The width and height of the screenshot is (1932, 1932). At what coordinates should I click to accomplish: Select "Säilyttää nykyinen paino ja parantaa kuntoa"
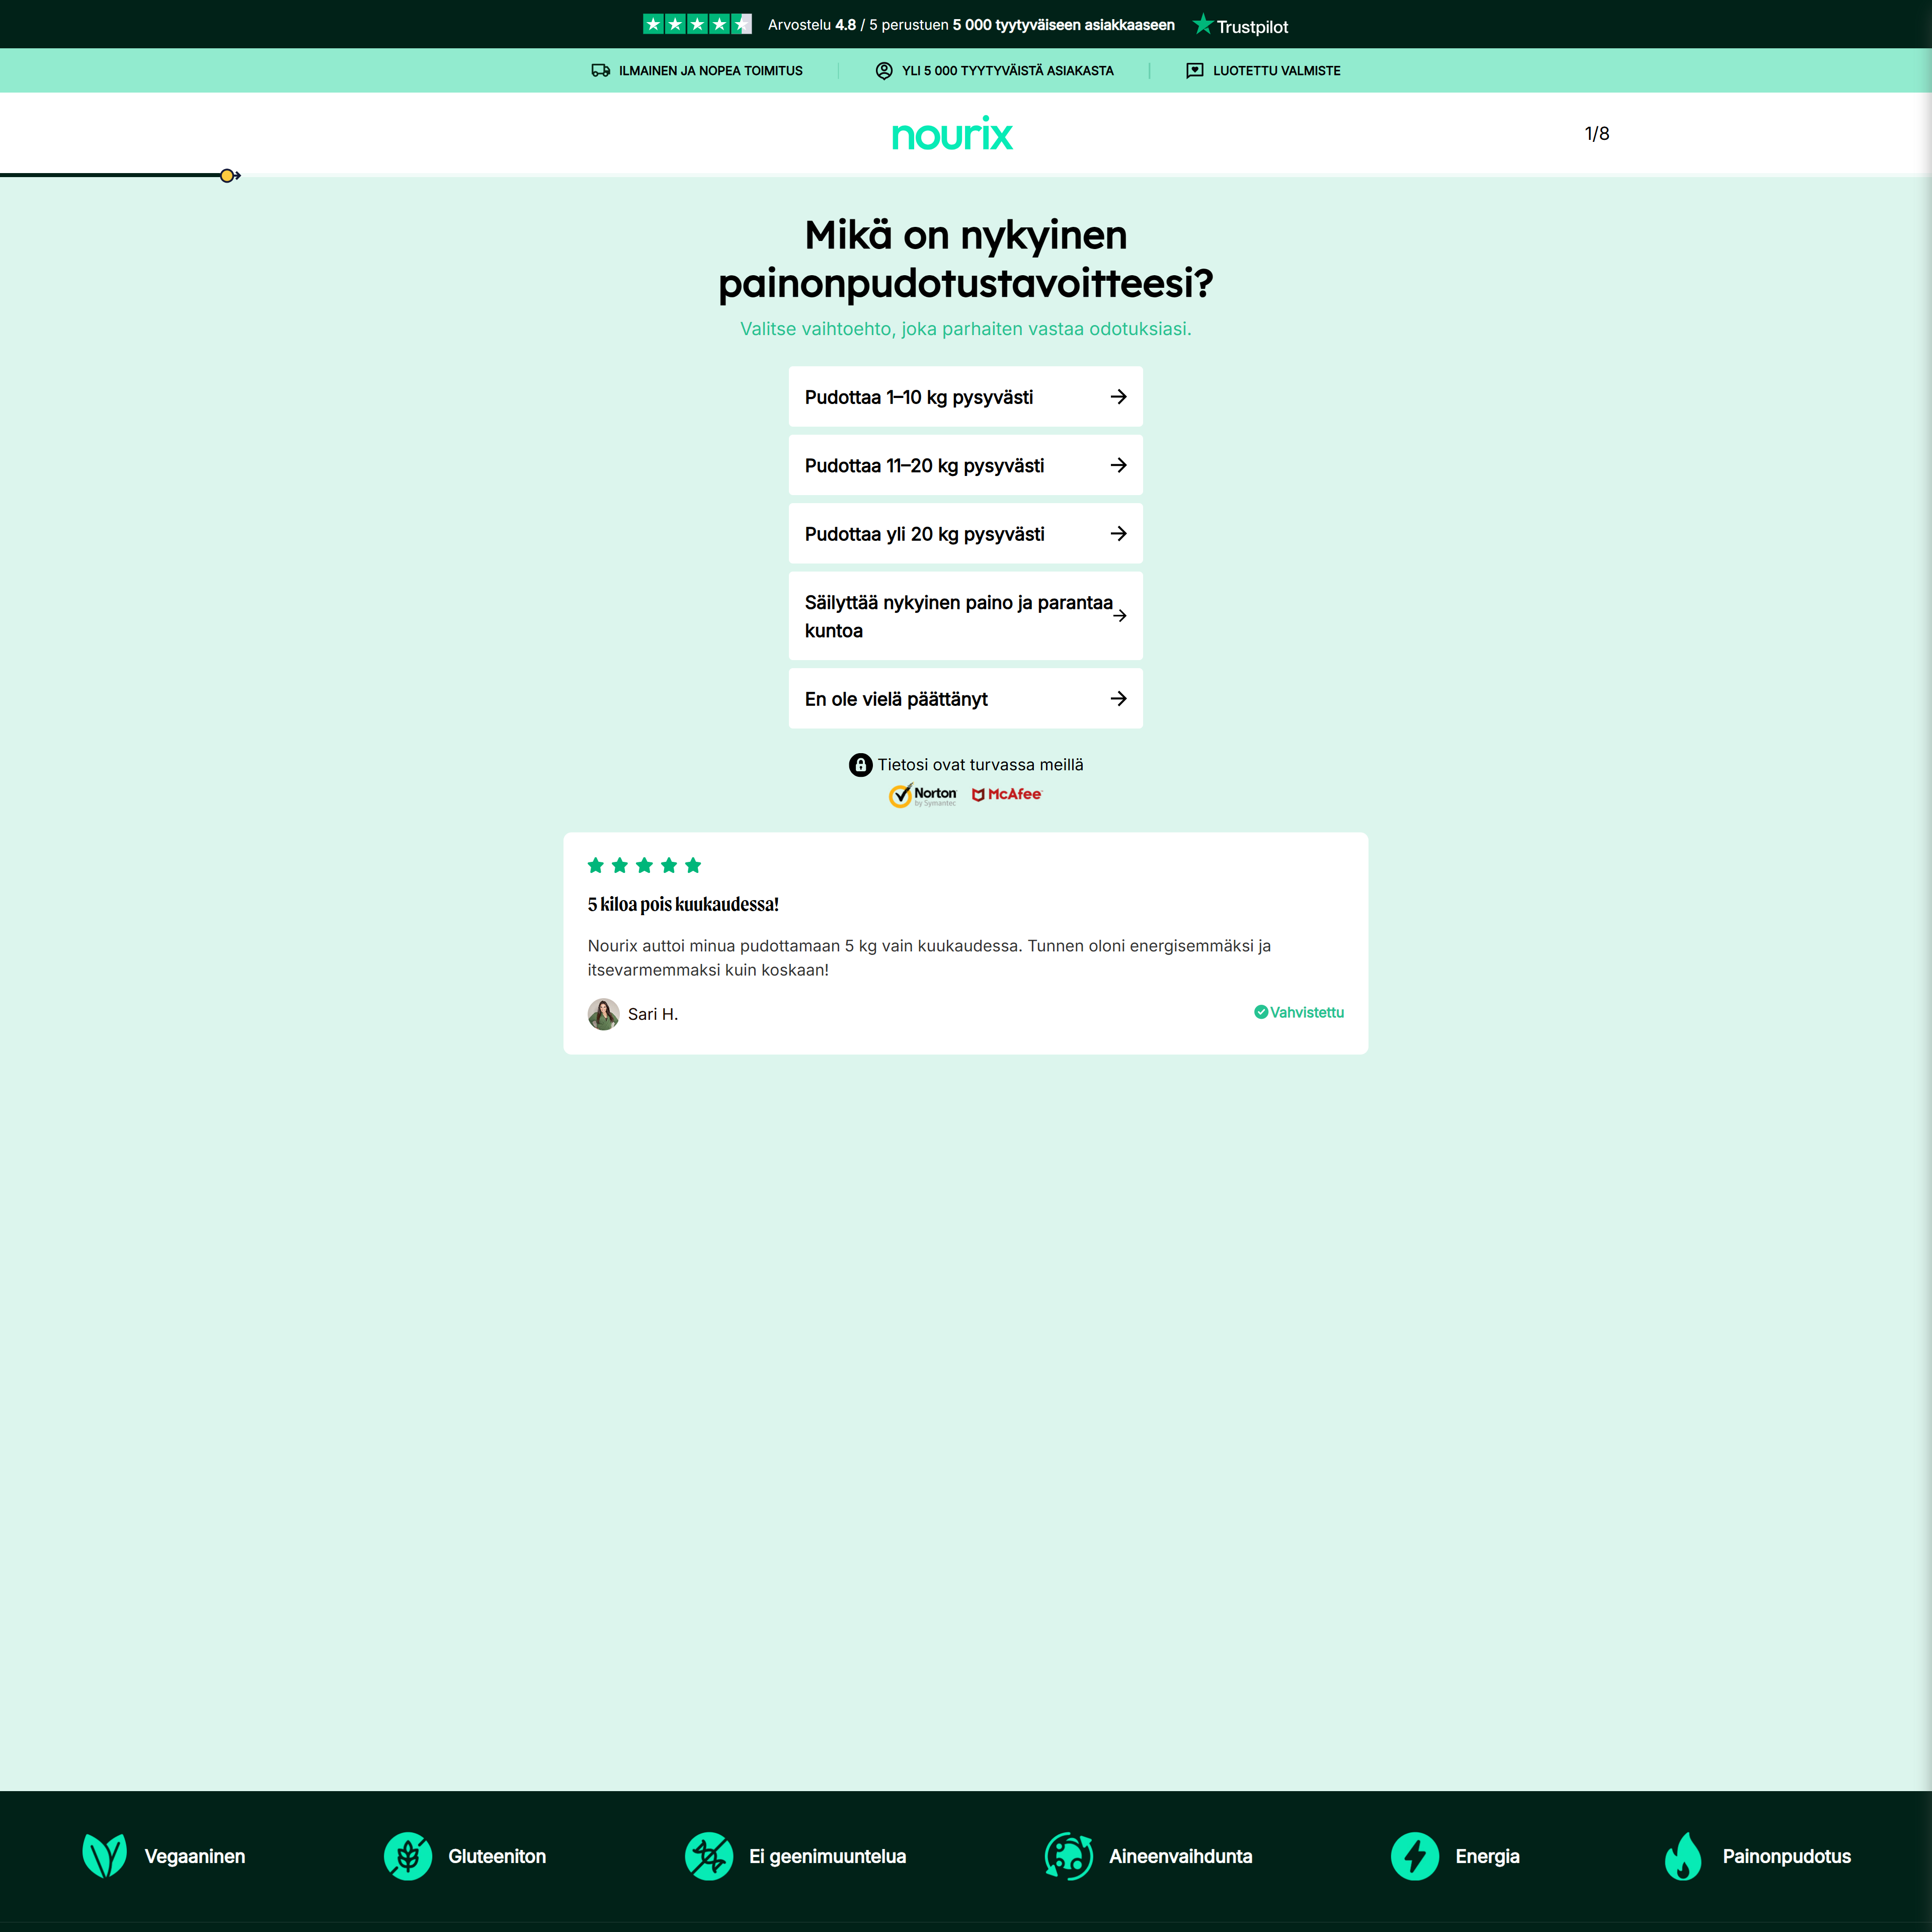pos(965,616)
